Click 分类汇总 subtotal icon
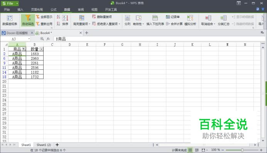Image resolution: width=267 pixels, height=153 pixels. [x=223, y=20]
